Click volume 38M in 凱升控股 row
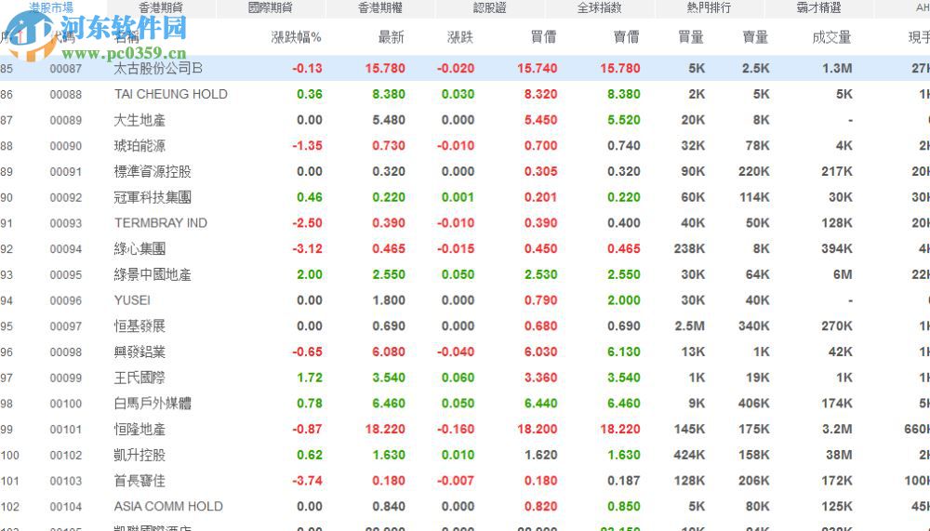930x531 pixels. pos(839,455)
